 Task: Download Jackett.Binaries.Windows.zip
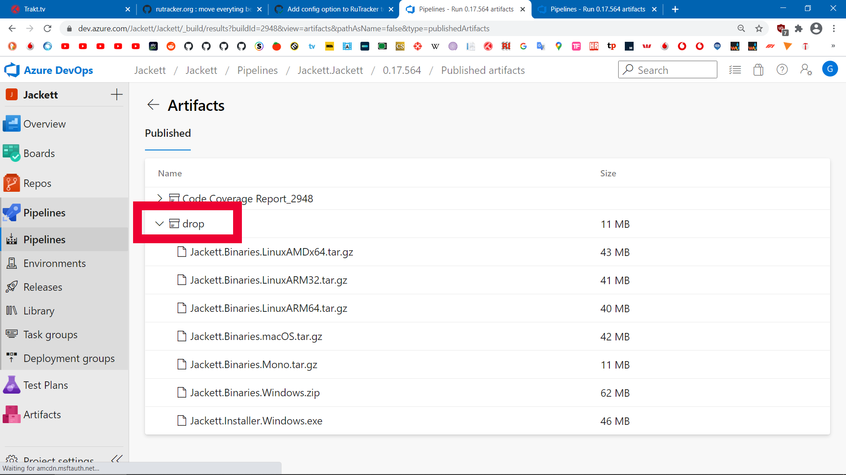[254, 393]
